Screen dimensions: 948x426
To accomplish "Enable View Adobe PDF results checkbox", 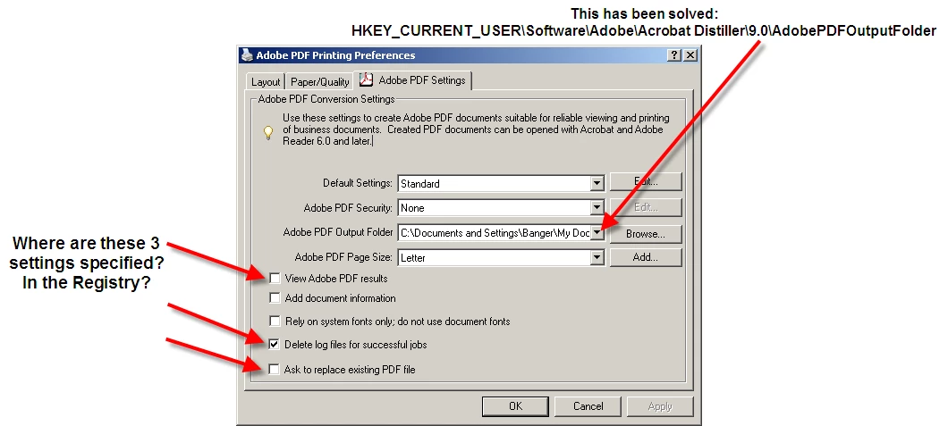I will click(x=275, y=278).
